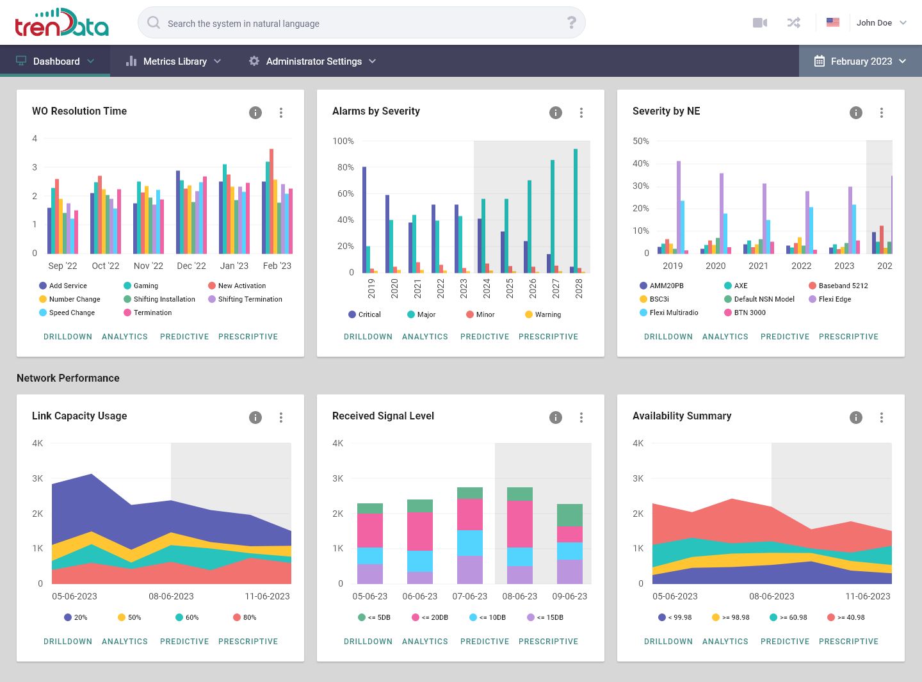Viewport: 922px width, 682px height.
Task: Click the shuffle arrows icon
Action: (793, 23)
